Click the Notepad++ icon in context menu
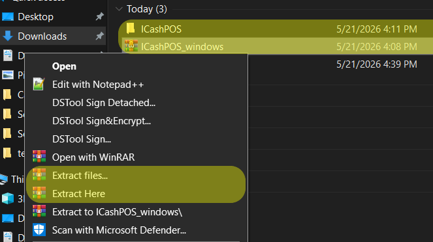Image resolution: width=433 pixels, height=242 pixels. click(x=39, y=84)
